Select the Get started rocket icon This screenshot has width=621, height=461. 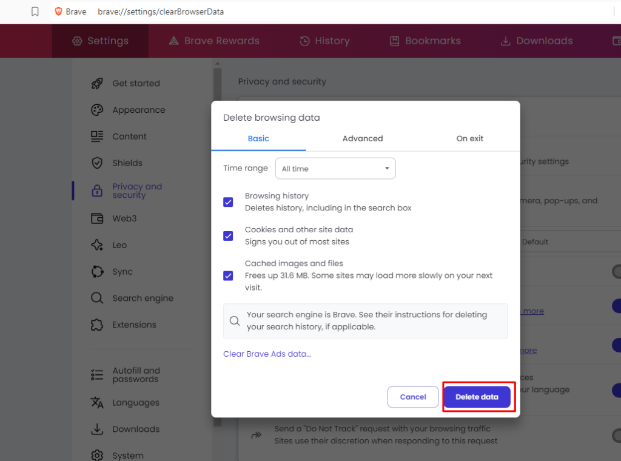tap(96, 83)
